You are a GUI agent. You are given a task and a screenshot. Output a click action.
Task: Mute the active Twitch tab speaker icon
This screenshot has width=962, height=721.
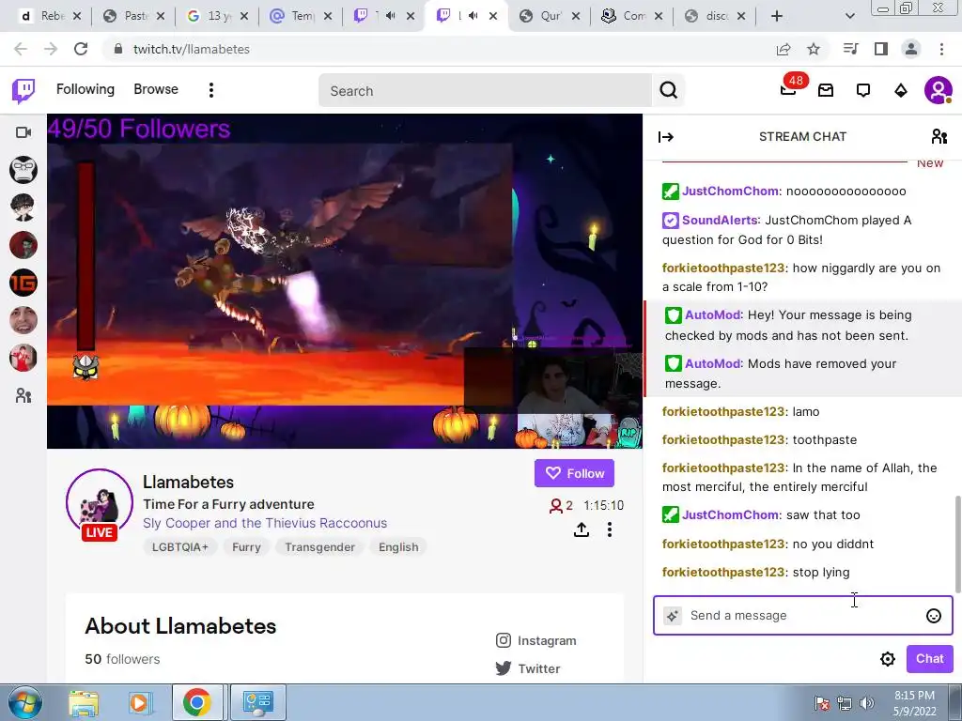click(473, 16)
